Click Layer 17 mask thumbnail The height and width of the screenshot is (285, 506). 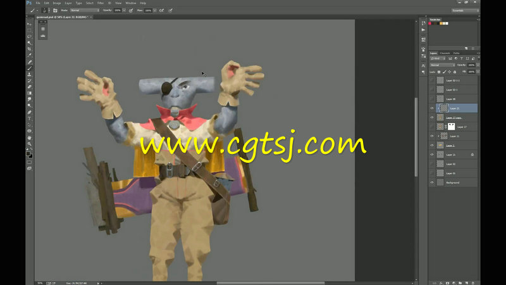(x=451, y=127)
